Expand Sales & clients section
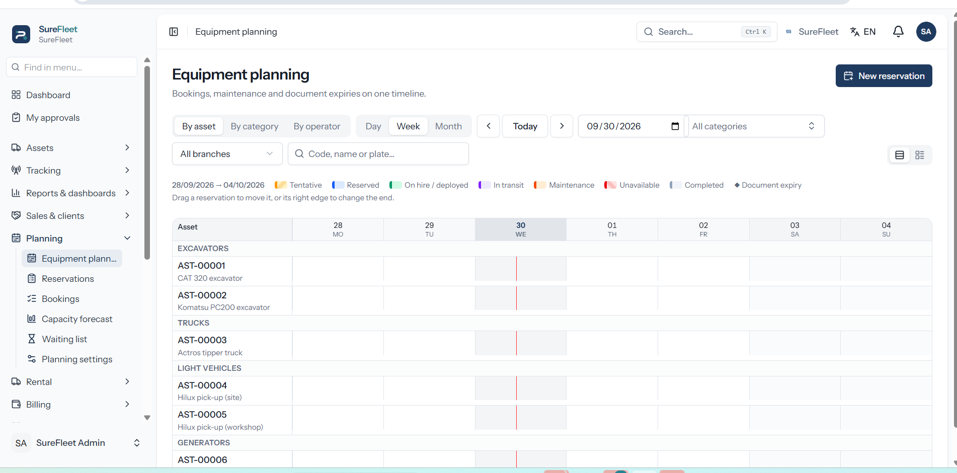This screenshot has height=473, width=957. [x=71, y=216]
